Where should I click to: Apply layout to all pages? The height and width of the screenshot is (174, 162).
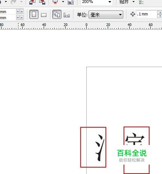[x=57, y=14]
